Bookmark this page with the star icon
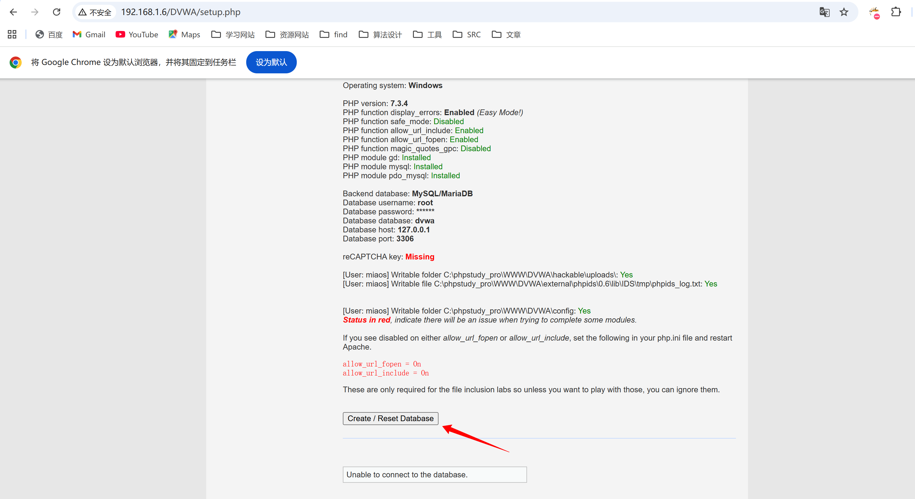 click(x=844, y=12)
